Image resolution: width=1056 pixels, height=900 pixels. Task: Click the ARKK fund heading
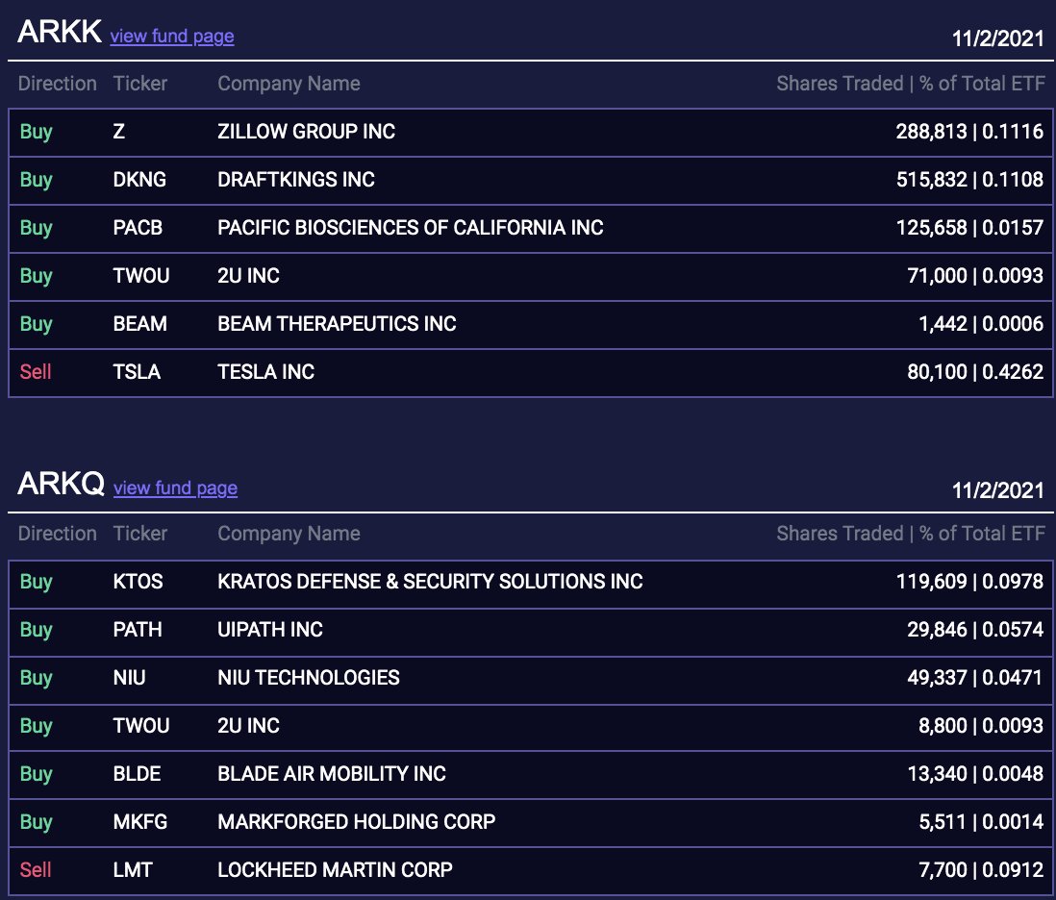pos(60,32)
